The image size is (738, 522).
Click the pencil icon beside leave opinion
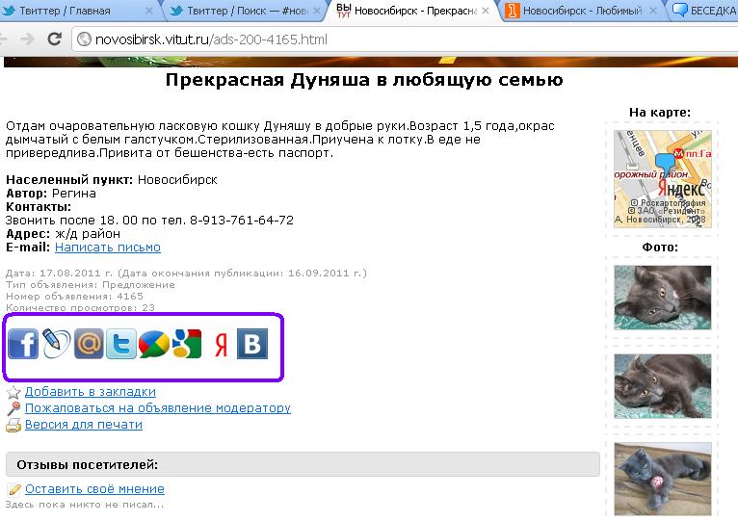(14, 489)
